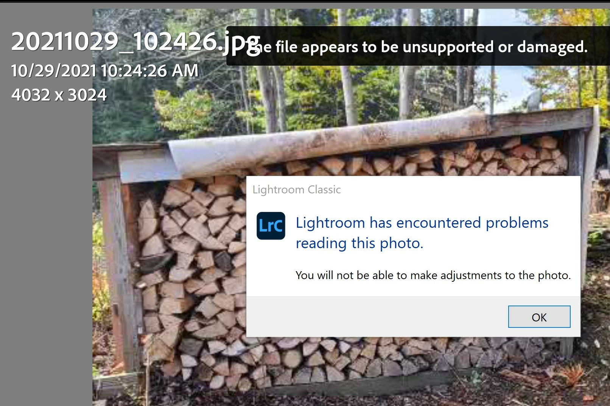Click the 20211029_102426.jpg filename overlay

[136, 42]
